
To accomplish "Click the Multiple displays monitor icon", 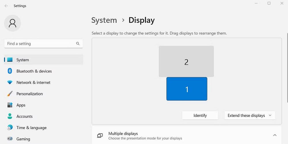I will click(x=100, y=136).
